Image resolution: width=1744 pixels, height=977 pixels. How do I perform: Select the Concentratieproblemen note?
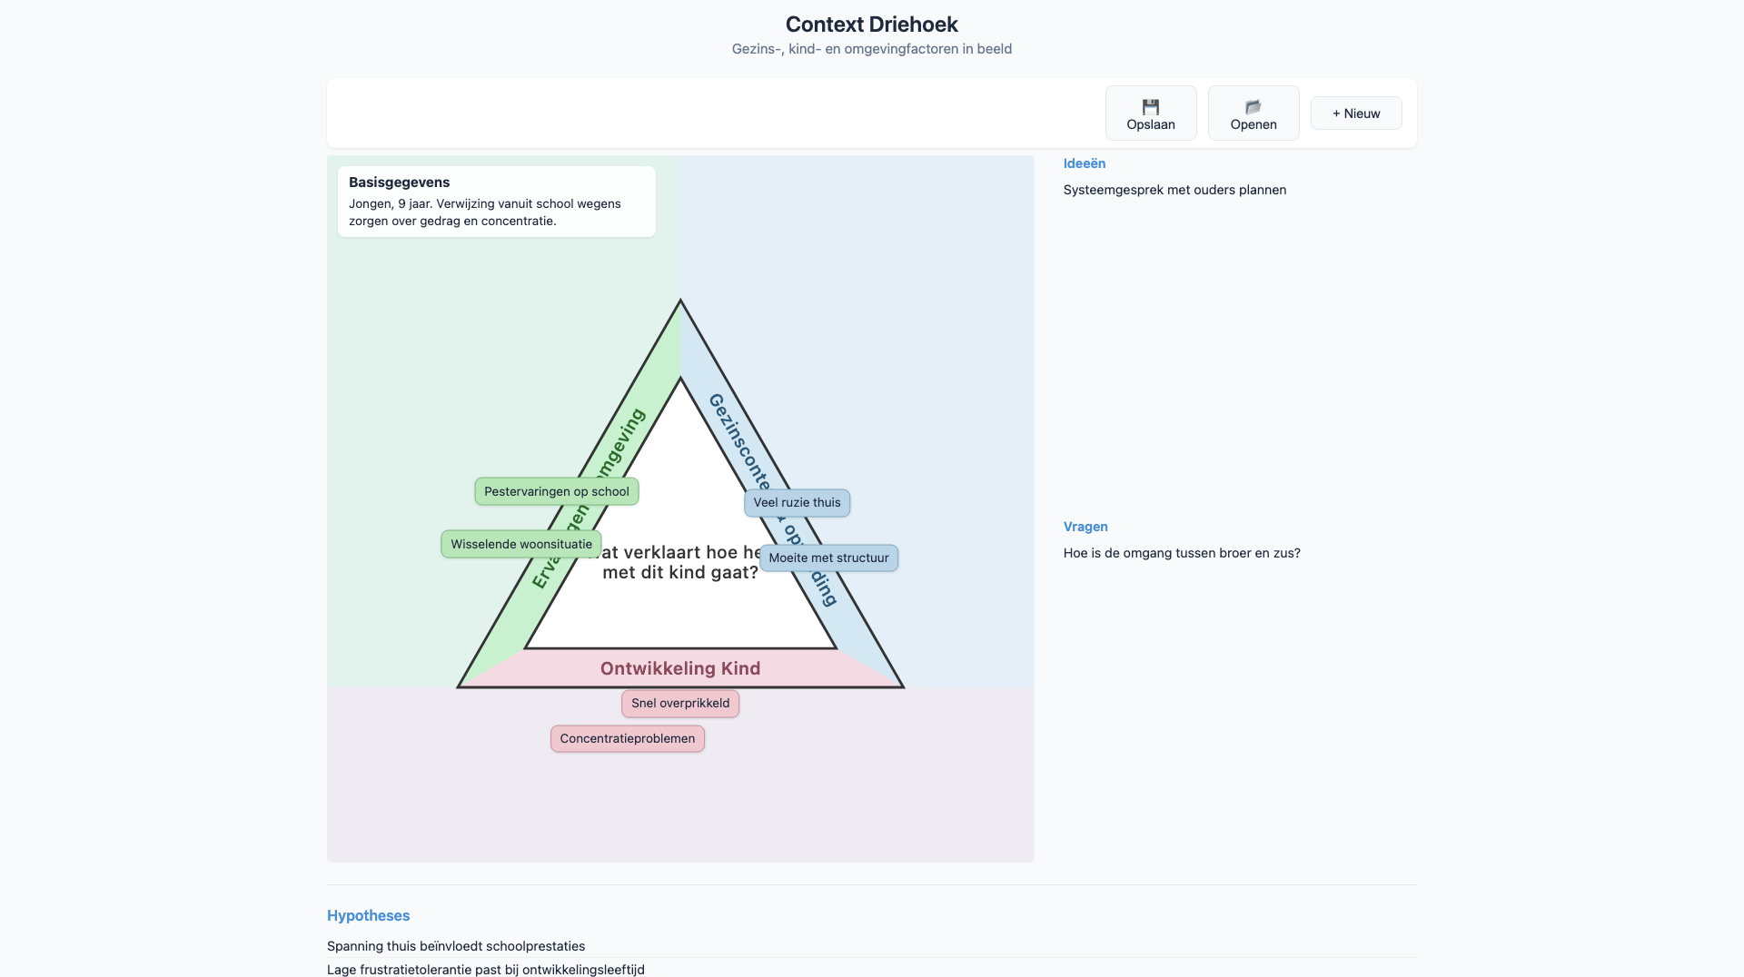coord(628,738)
